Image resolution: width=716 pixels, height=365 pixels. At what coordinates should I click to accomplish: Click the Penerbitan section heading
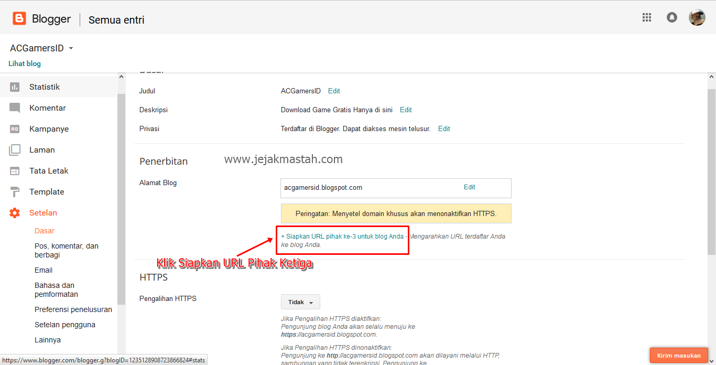164,162
